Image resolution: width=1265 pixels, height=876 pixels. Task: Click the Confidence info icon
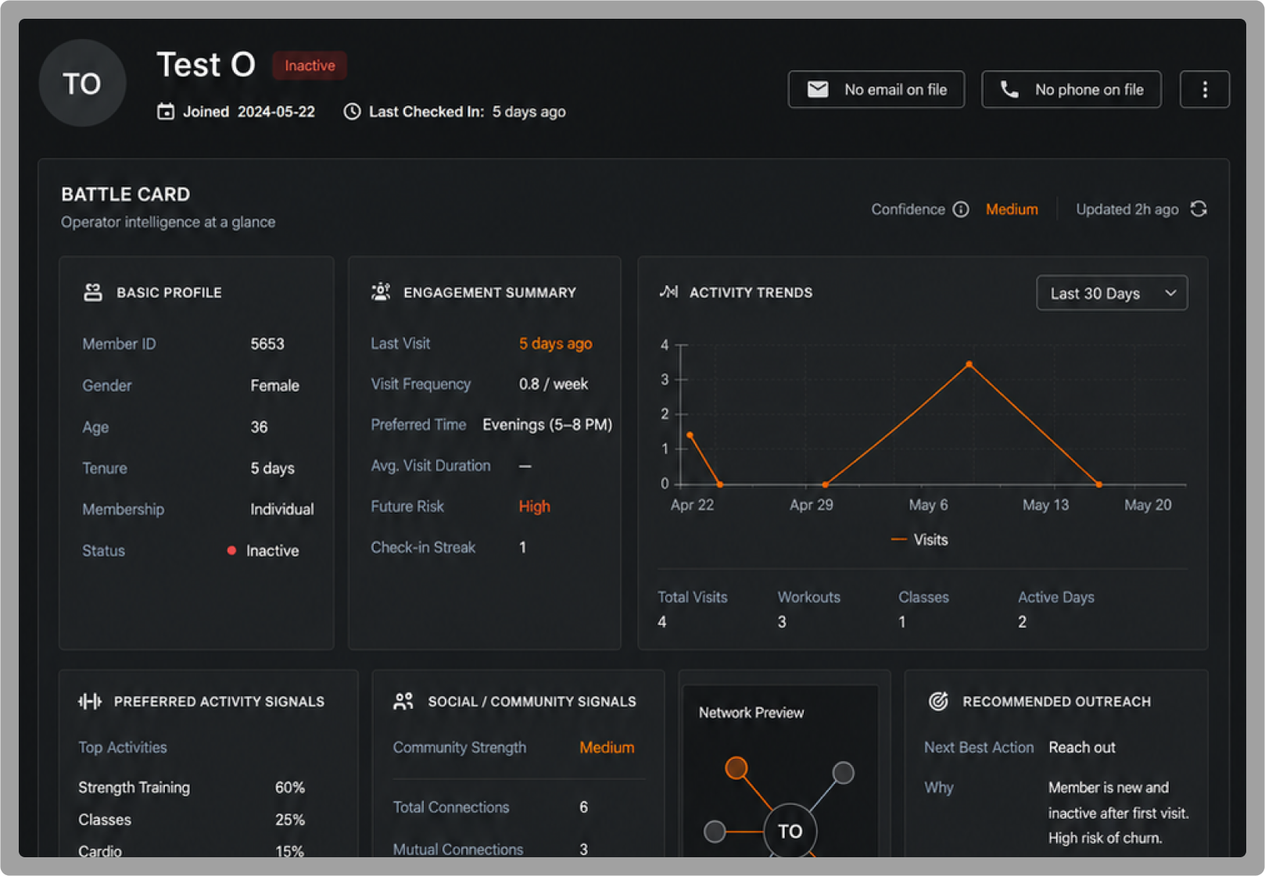(961, 209)
